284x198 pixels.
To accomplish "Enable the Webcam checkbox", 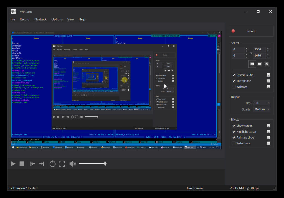I will tap(234, 87).
